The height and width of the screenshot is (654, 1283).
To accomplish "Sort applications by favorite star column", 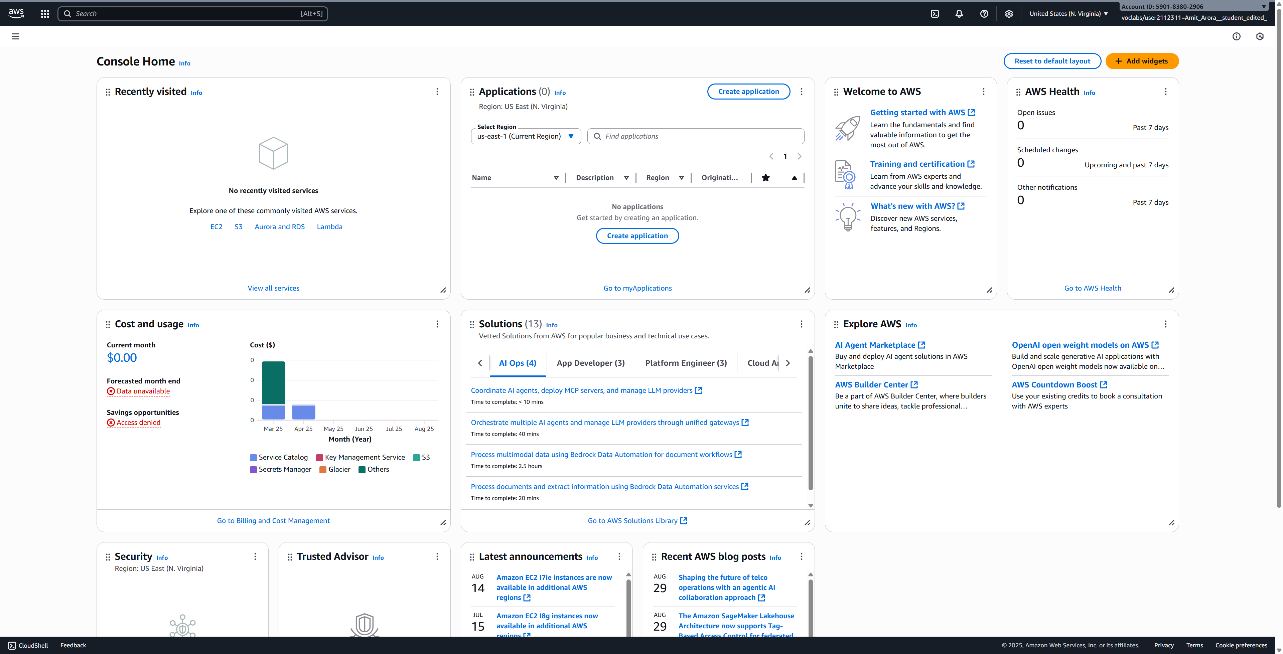I will pyautogui.click(x=766, y=178).
